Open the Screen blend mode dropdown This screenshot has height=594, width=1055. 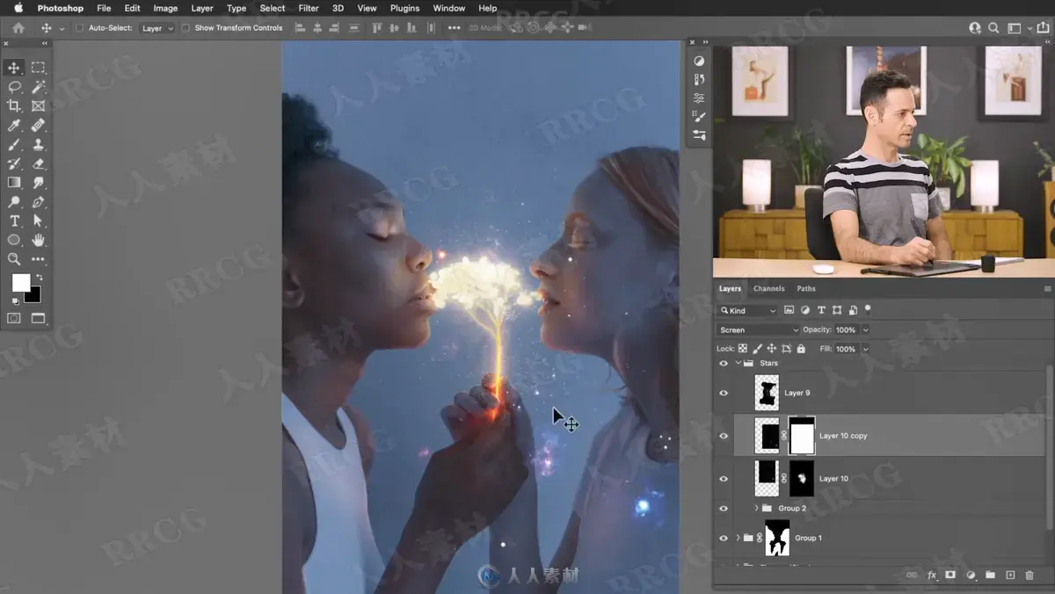coord(758,330)
